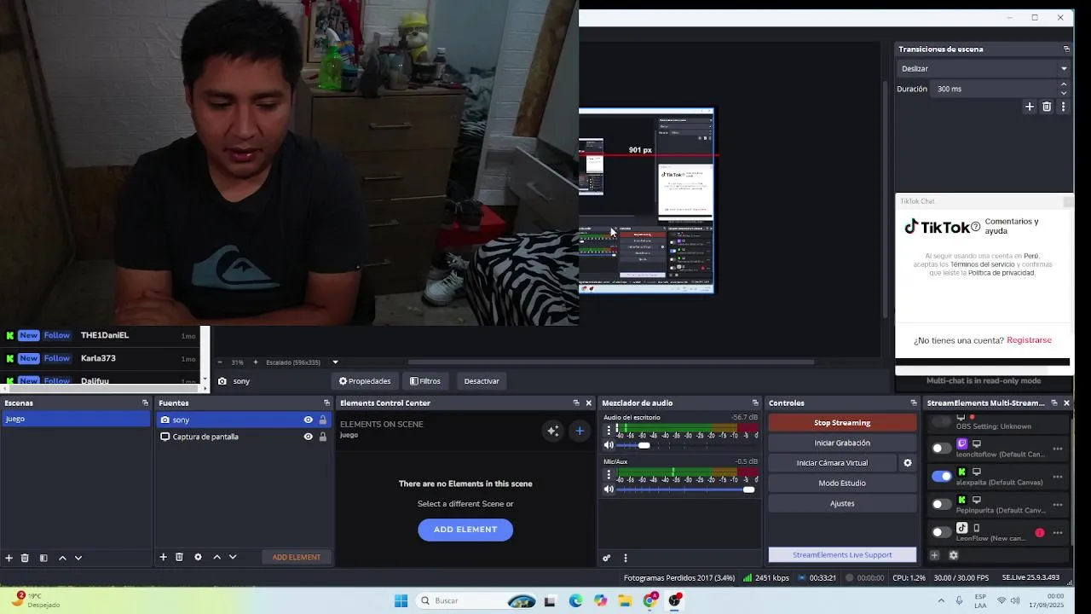Screen dimensions: 1091x614
Task: Click Propiedades button in source toolbar
Action: (x=365, y=381)
